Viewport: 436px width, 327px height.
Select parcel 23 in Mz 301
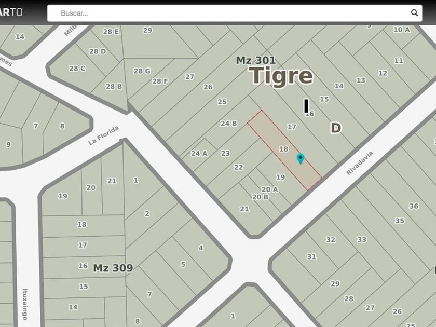pos(225,154)
